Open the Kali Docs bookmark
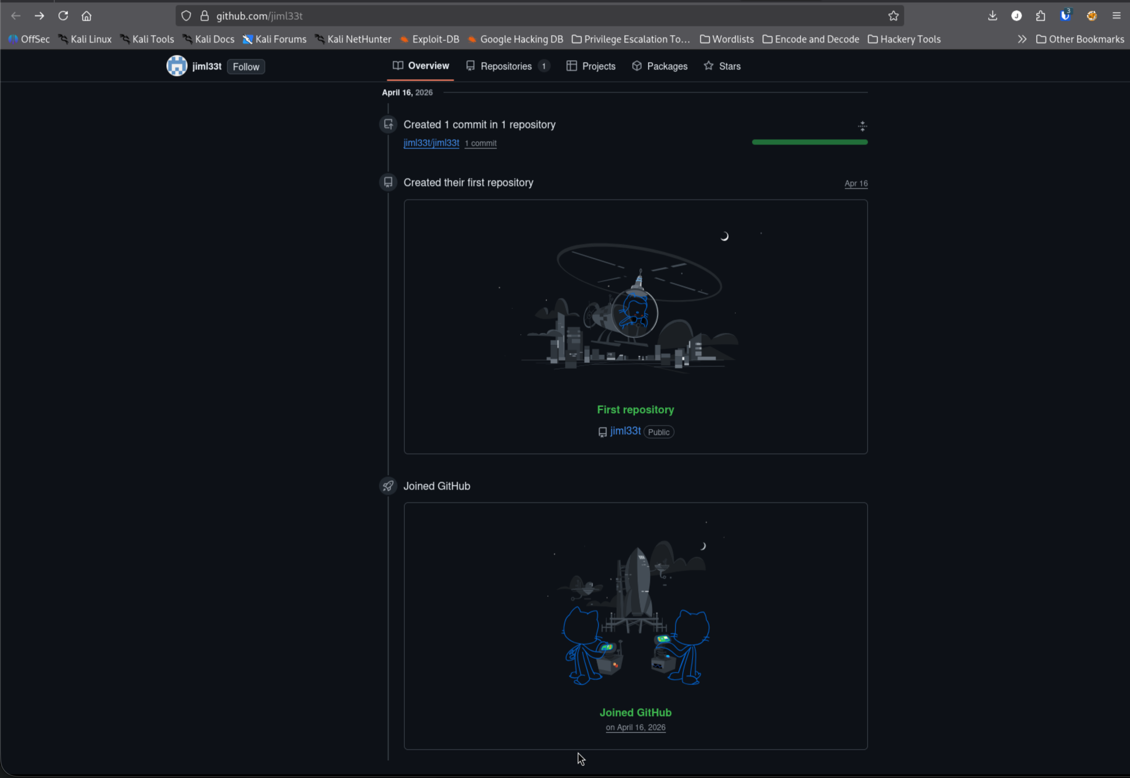Image resolution: width=1130 pixels, height=778 pixels. (x=208, y=39)
